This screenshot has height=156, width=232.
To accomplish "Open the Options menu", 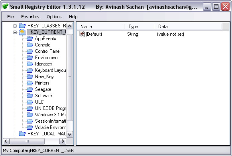I will tap(54, 17).
